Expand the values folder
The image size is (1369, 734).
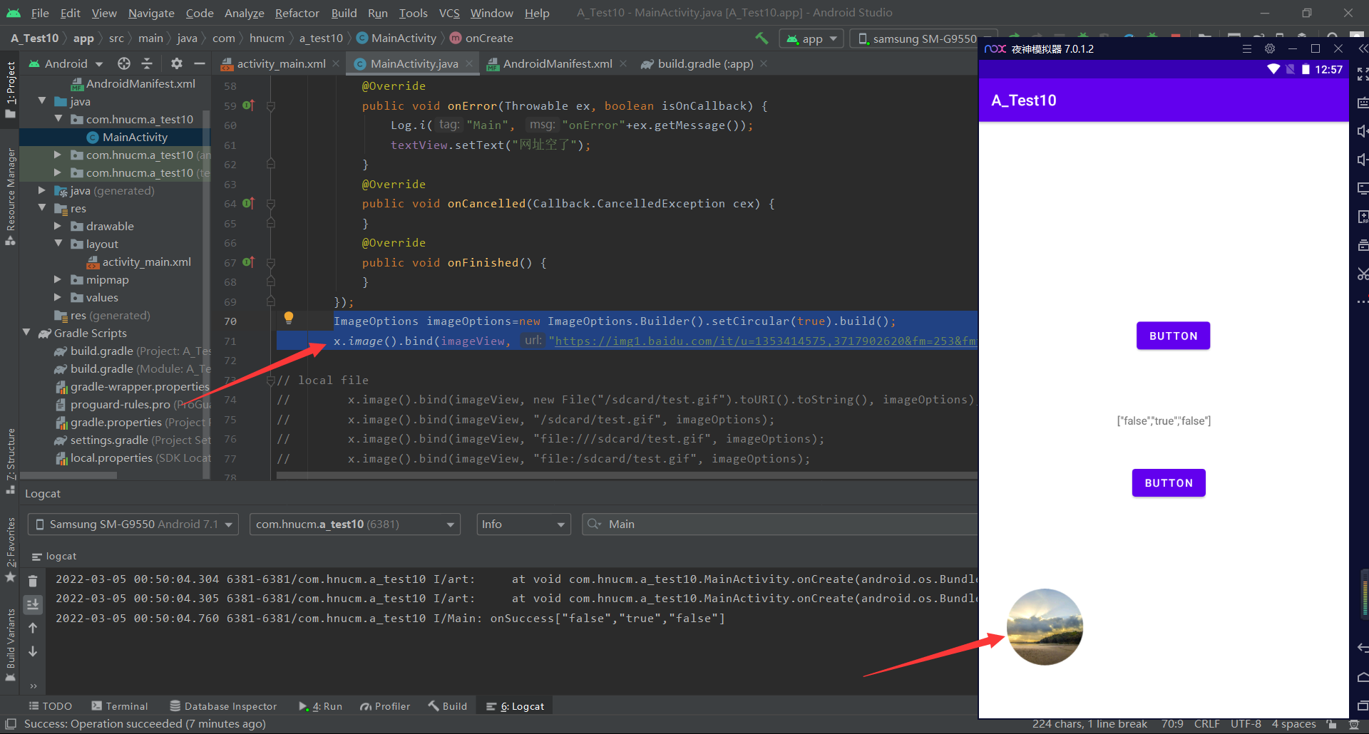(58, 297)
